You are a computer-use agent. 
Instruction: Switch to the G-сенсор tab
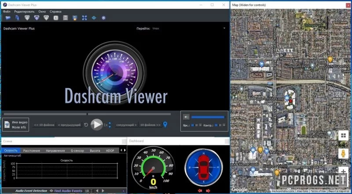coord(77,151)
